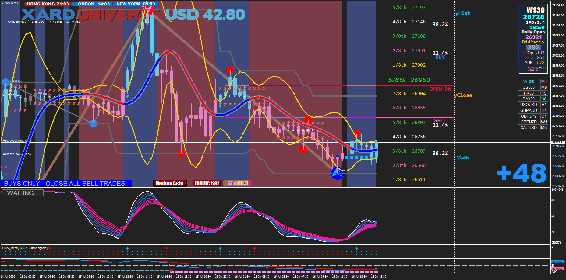Viewport: 566px width, 280px height.
Task: Switch chart to US500 symbol
Action: 529,87
